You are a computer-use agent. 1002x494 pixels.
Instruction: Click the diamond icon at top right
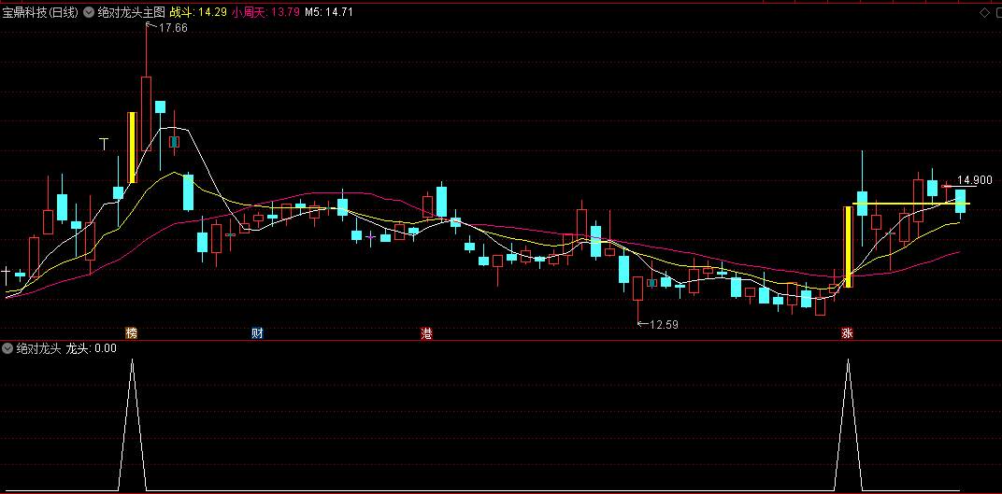[983, 13]
